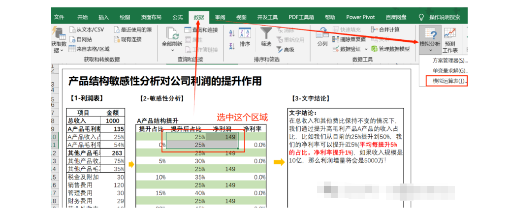Switch to the 插入 tab
Image resolution: width=510 pixels, height=213 pixels.
click(x=104, y=17)
